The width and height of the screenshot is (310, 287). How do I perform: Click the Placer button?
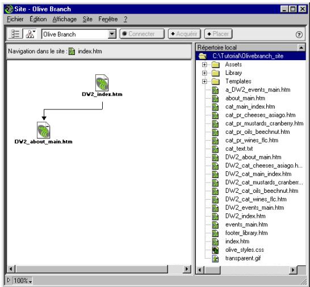point(218,34)
